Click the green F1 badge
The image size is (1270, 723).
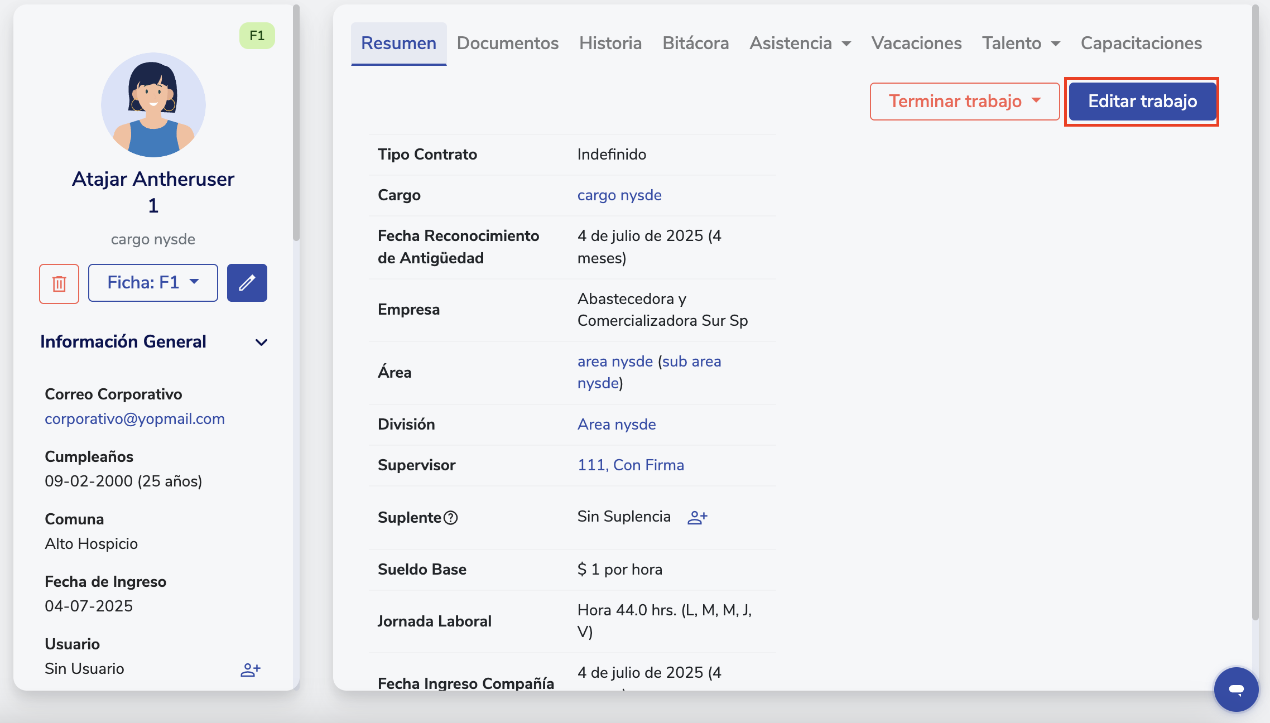(x=257, y=36)
